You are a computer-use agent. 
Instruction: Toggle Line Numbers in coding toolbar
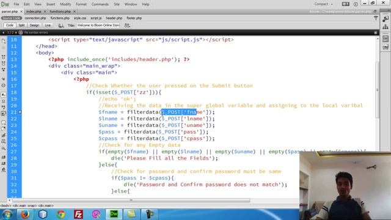[4, 95]
